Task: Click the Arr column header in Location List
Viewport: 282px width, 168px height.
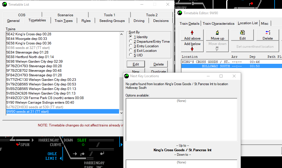Action: pos(234,57)
